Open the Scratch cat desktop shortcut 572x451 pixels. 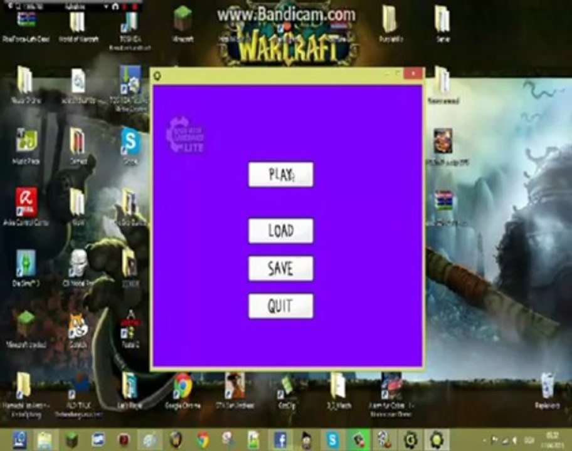click(78, 329)
